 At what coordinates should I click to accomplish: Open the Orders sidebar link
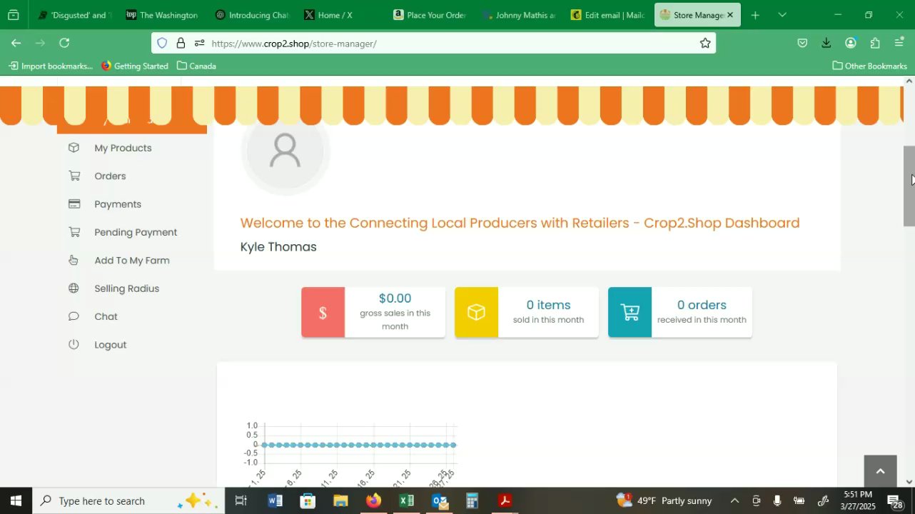pyautogui.click(x=110, y=176)
